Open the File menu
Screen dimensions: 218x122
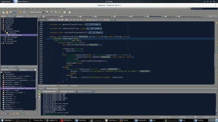coord(1,8)
